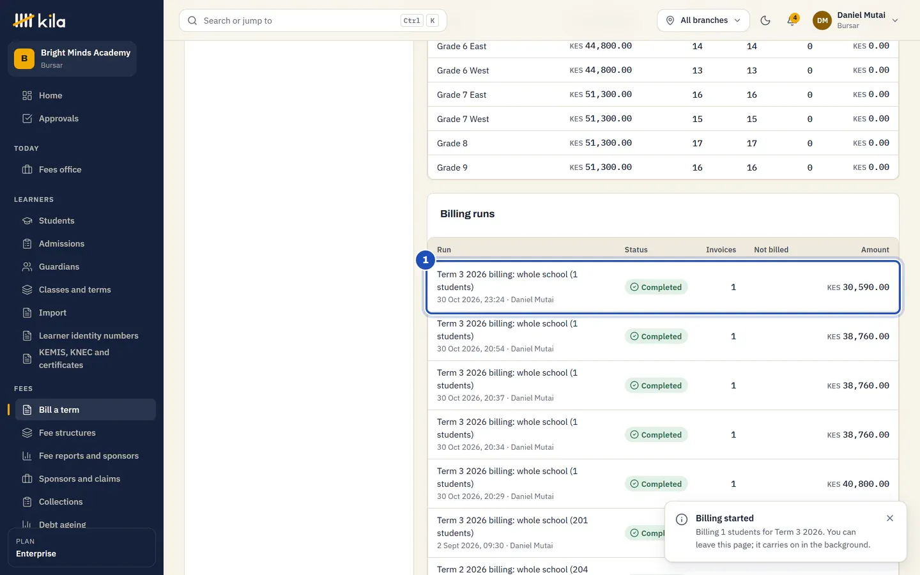
Task: Click the Import file icon
Action: tap(27, 312)
